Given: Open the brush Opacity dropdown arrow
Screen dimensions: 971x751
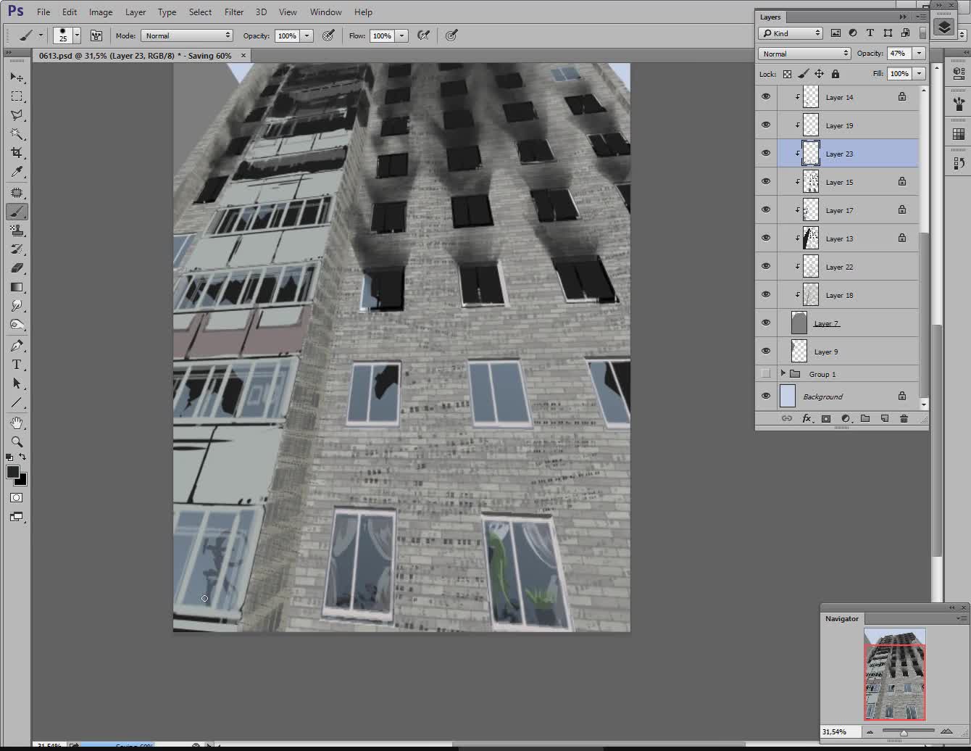Looking at the screenshot, I should 307,36.
